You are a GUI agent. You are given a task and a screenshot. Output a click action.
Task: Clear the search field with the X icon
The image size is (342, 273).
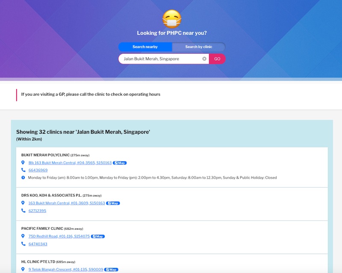tap(204, 59)
